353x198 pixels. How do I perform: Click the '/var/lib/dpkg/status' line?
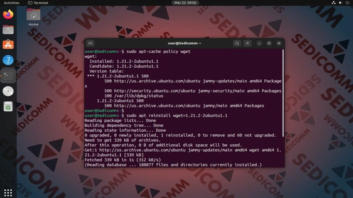click(134, 96)
